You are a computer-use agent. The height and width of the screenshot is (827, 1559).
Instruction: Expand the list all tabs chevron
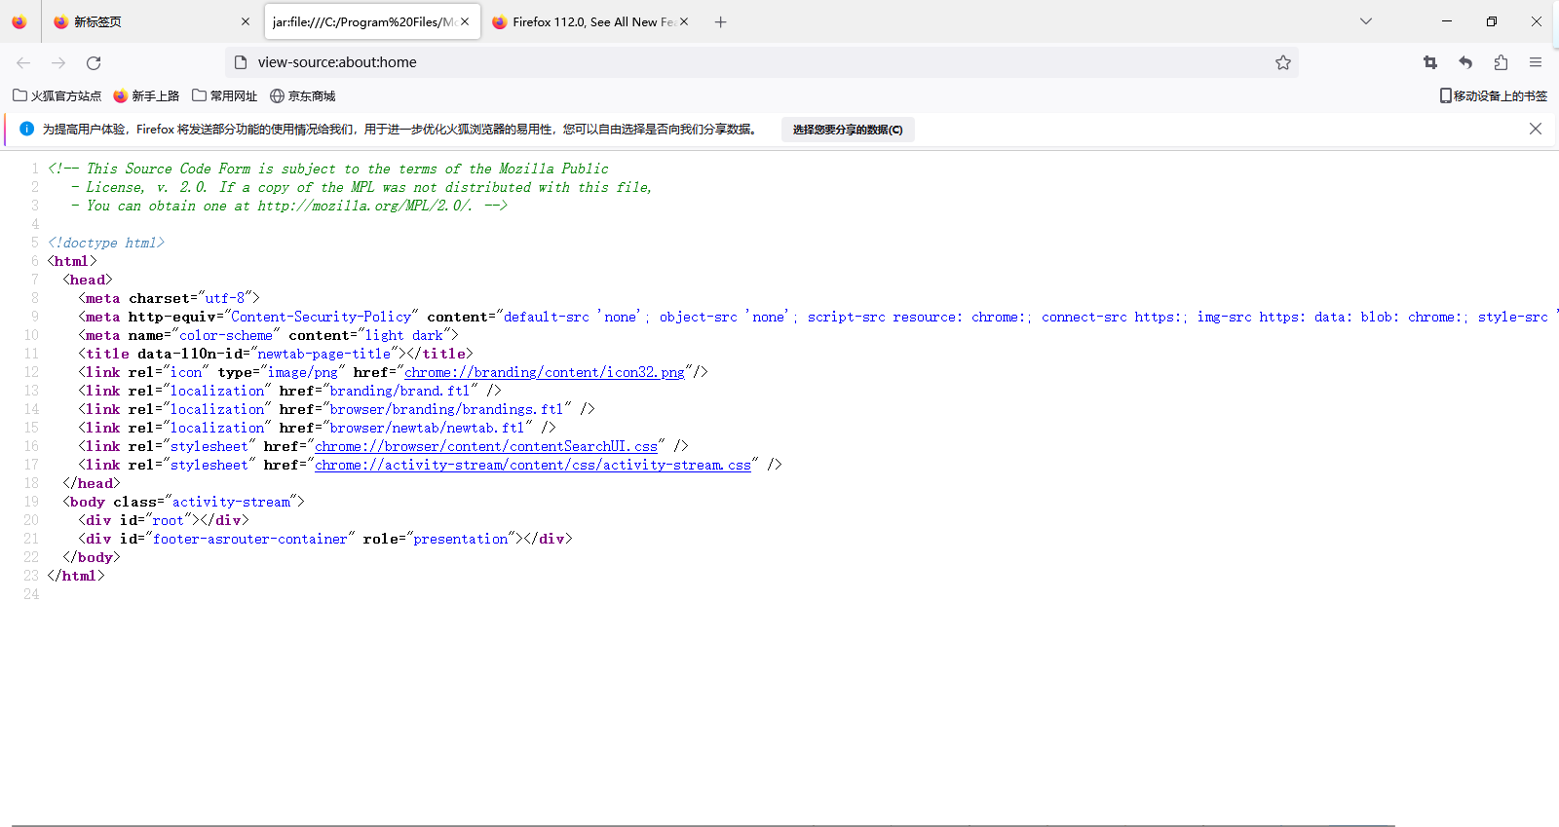click(x=1365, y=21)
